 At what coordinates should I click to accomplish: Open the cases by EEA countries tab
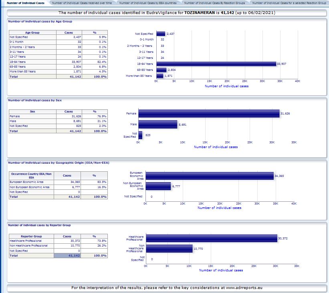(x=148, y=3)
